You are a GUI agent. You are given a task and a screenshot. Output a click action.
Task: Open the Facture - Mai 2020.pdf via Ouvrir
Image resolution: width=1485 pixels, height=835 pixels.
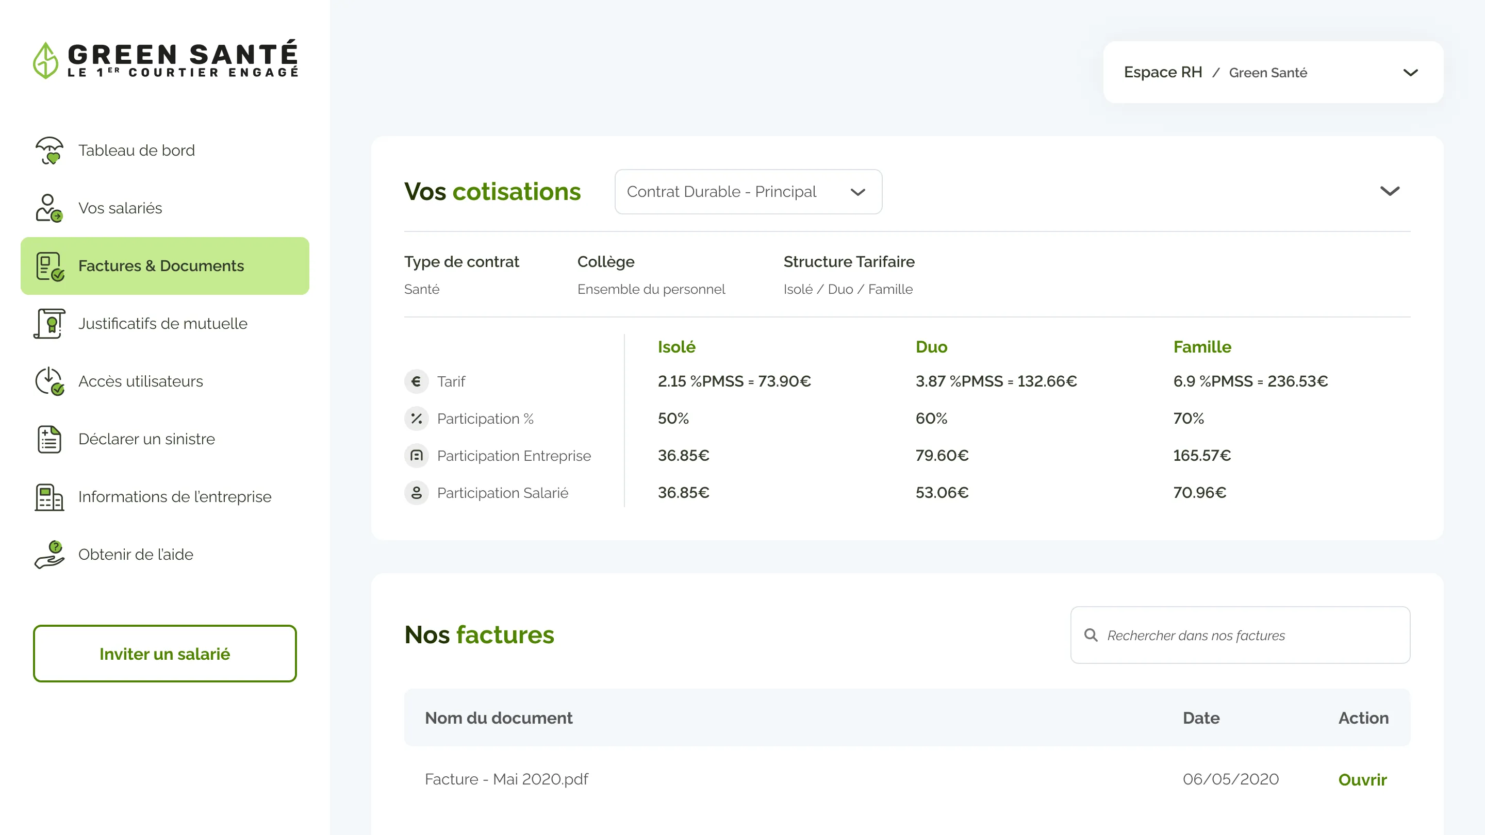tap(1362, 780)
